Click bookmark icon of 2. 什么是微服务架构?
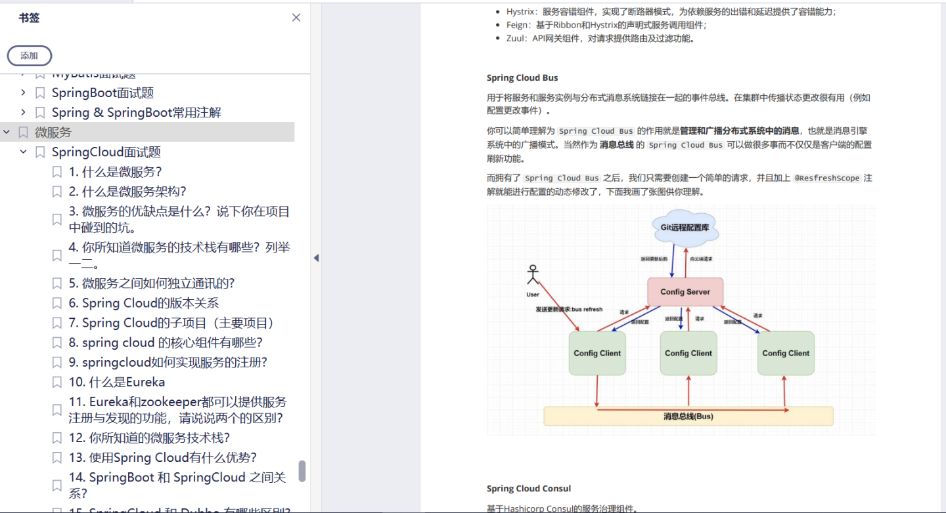Viewport: 946px width, 513px height. coord(57,192)
